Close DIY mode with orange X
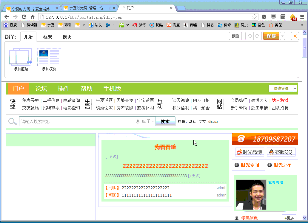Viewport: 308px width, 223px height. point(295,36)
